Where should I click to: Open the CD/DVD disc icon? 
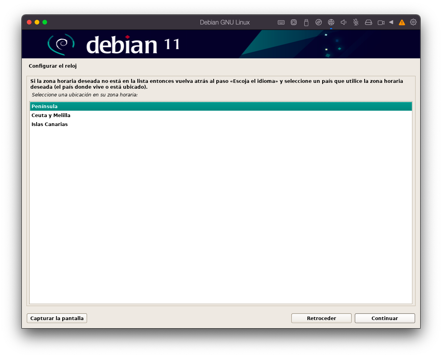click(318, 23)
